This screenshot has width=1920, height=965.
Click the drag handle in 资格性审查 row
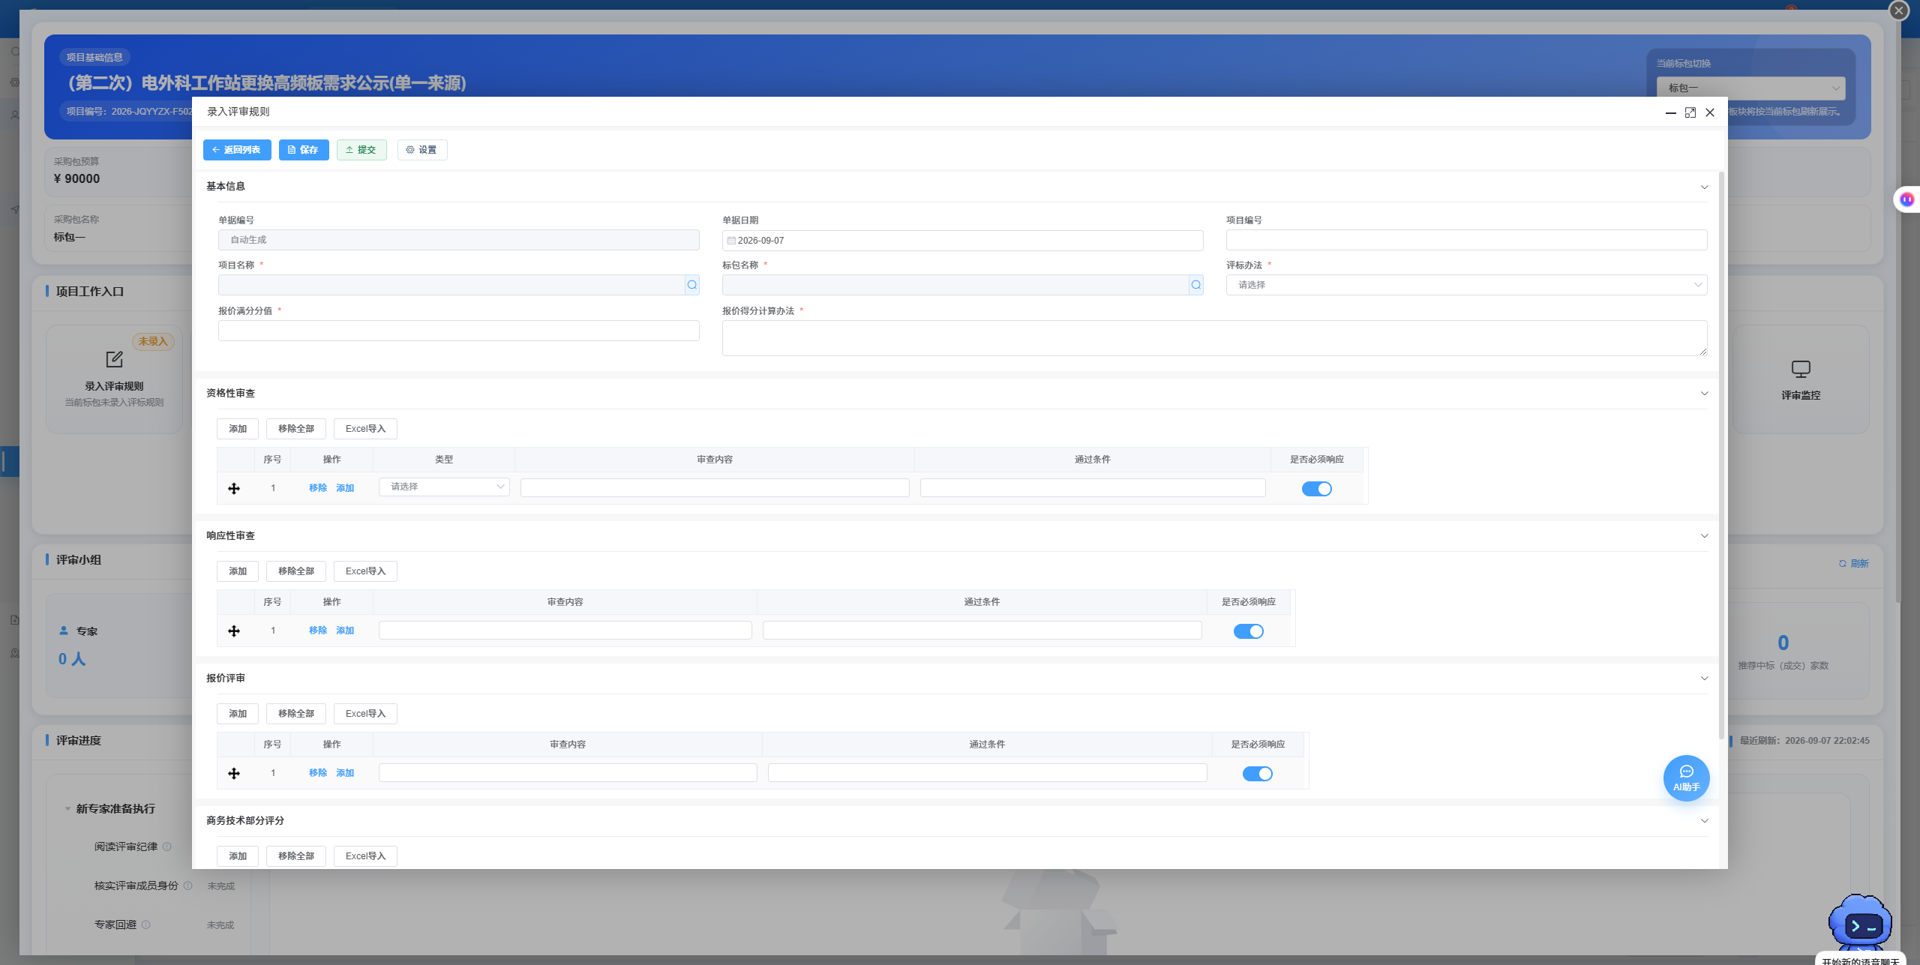click(x=234, y=489)
